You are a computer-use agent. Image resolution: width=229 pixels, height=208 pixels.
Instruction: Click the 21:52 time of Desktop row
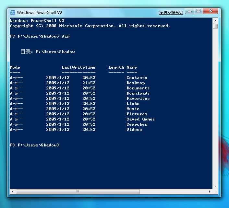[x=89, y=83]
